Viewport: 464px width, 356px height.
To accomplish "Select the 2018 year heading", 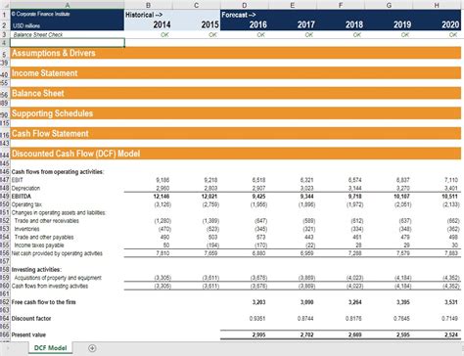I will pos(354,24).
